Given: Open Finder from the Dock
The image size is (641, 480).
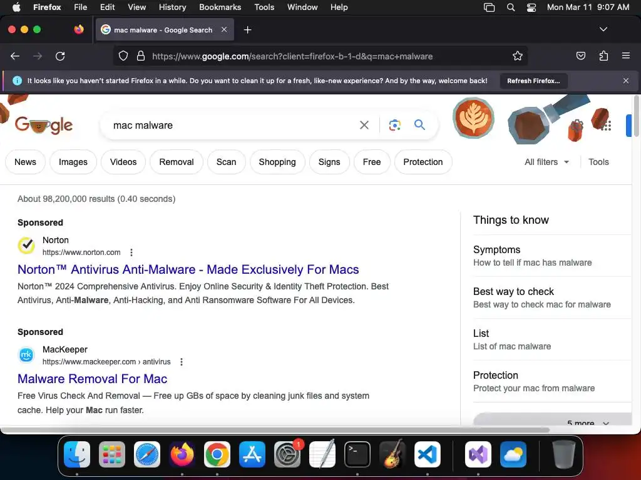Looking at the screenshot, I should (77, 454).
